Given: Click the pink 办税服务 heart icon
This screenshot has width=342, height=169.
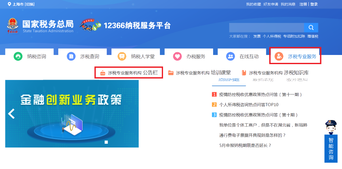Looking at the screenshot, I should coord(177,57).
